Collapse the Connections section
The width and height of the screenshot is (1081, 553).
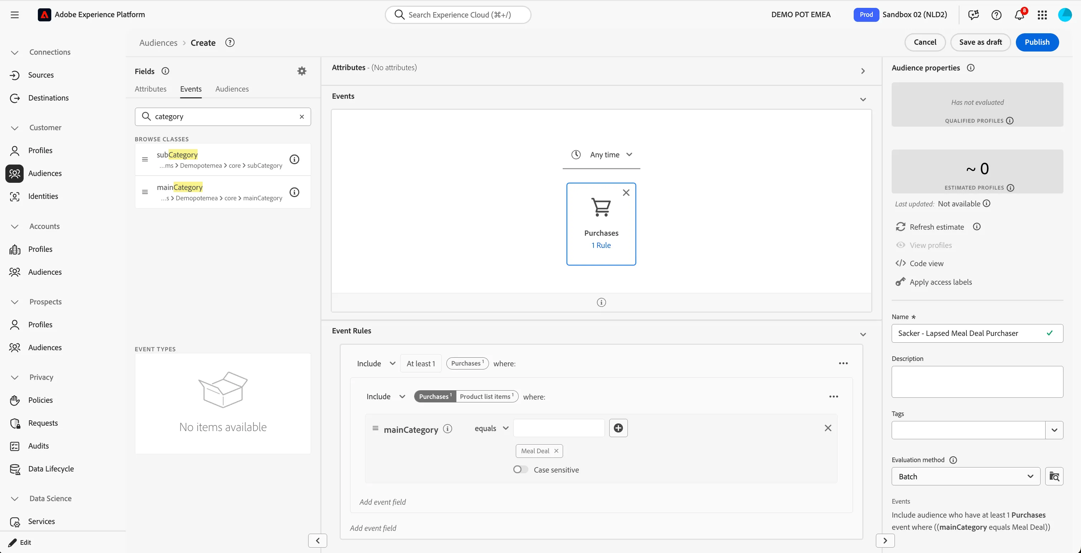coord(15,53)
